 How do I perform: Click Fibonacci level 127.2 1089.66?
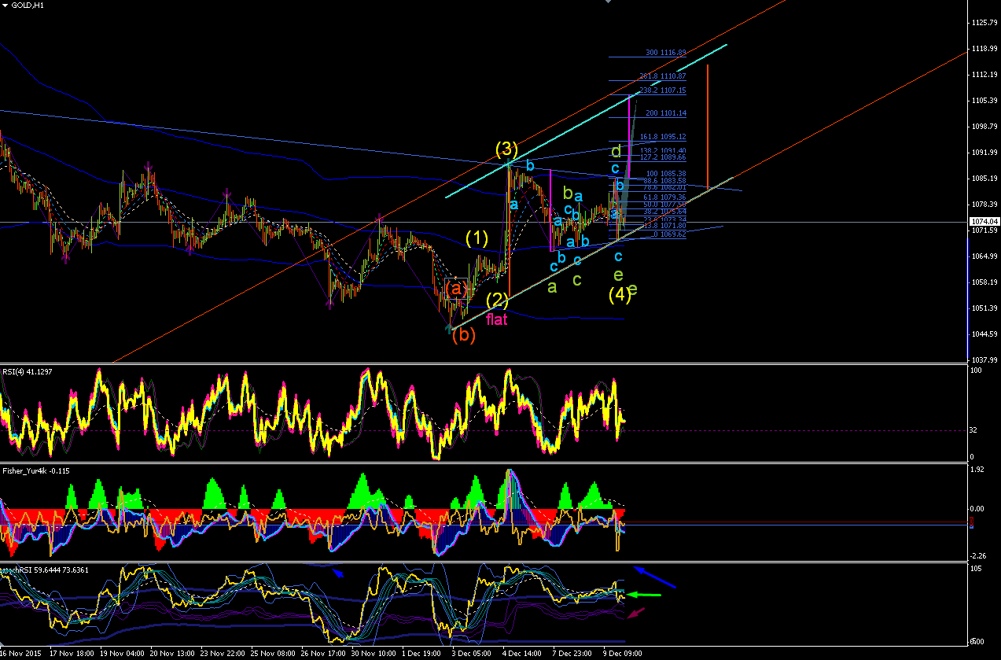pos(663,157)
